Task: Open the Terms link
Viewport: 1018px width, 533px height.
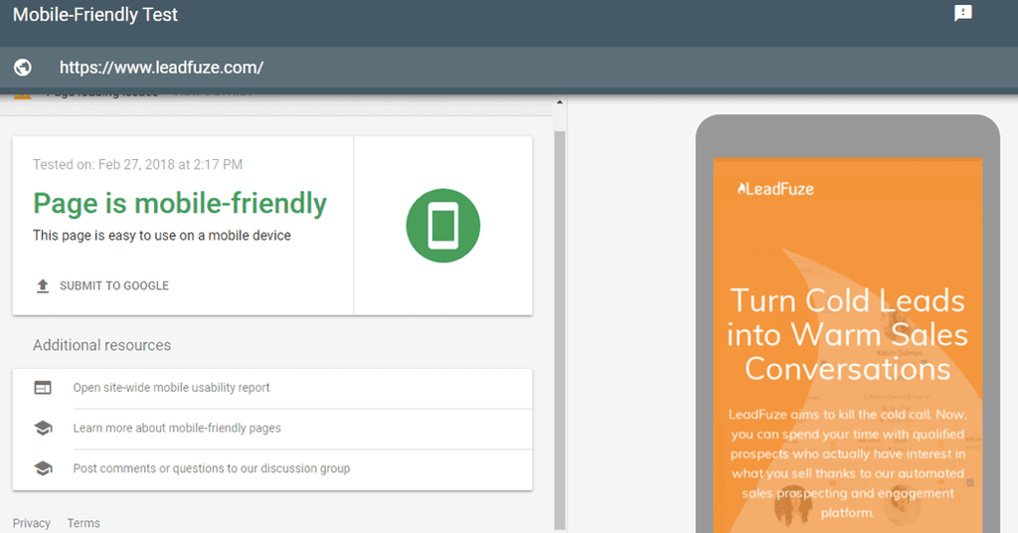Action: (84, 523)
